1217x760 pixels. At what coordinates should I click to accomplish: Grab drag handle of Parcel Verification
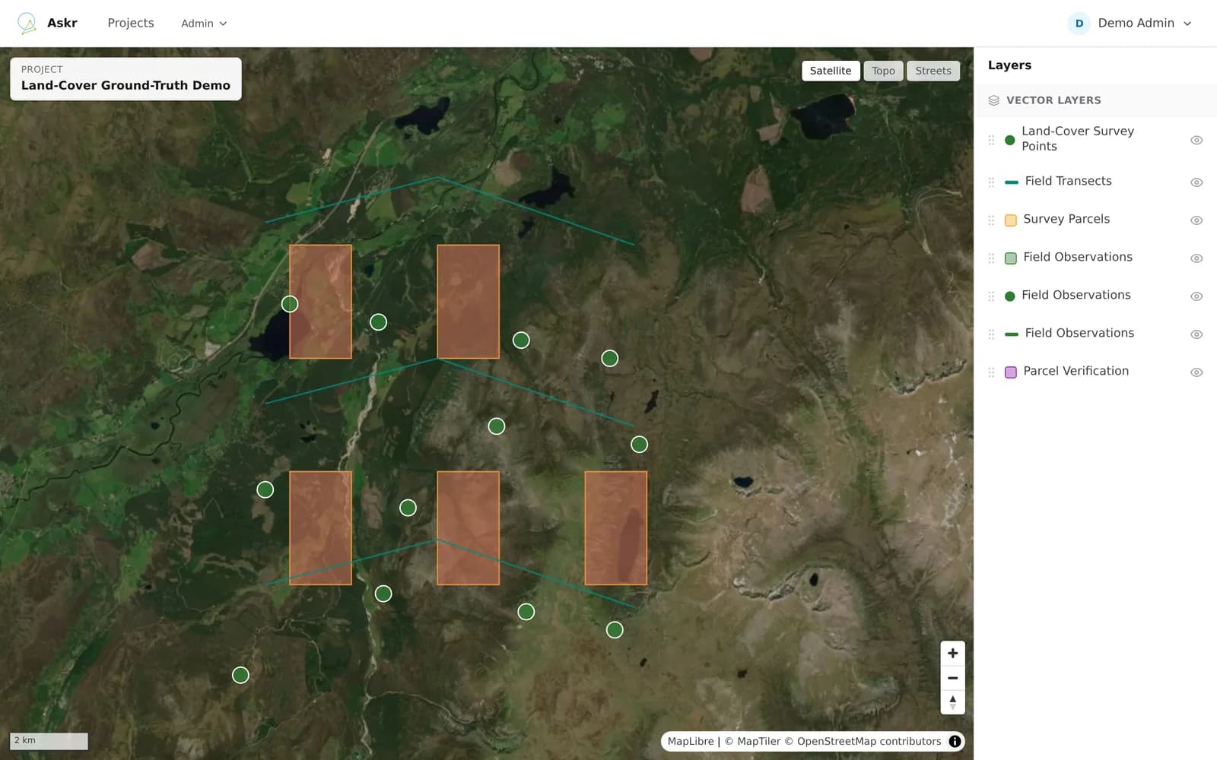pos(991,372)
